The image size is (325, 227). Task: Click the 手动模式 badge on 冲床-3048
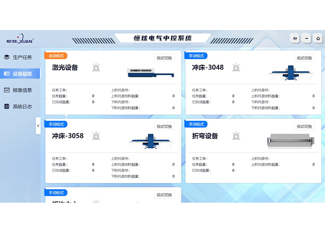click(x=196, y=56)
